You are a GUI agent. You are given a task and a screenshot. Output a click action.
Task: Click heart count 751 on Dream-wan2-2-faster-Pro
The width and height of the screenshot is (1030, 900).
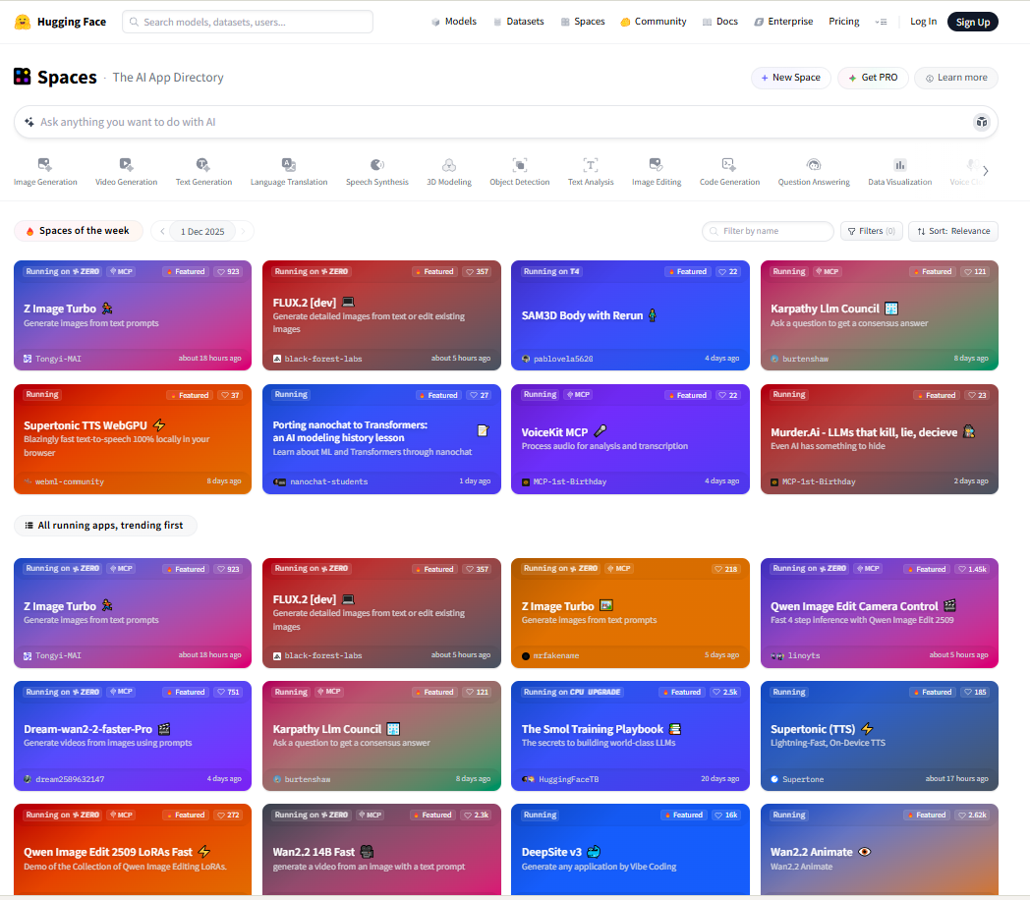[x=229, y=692]
